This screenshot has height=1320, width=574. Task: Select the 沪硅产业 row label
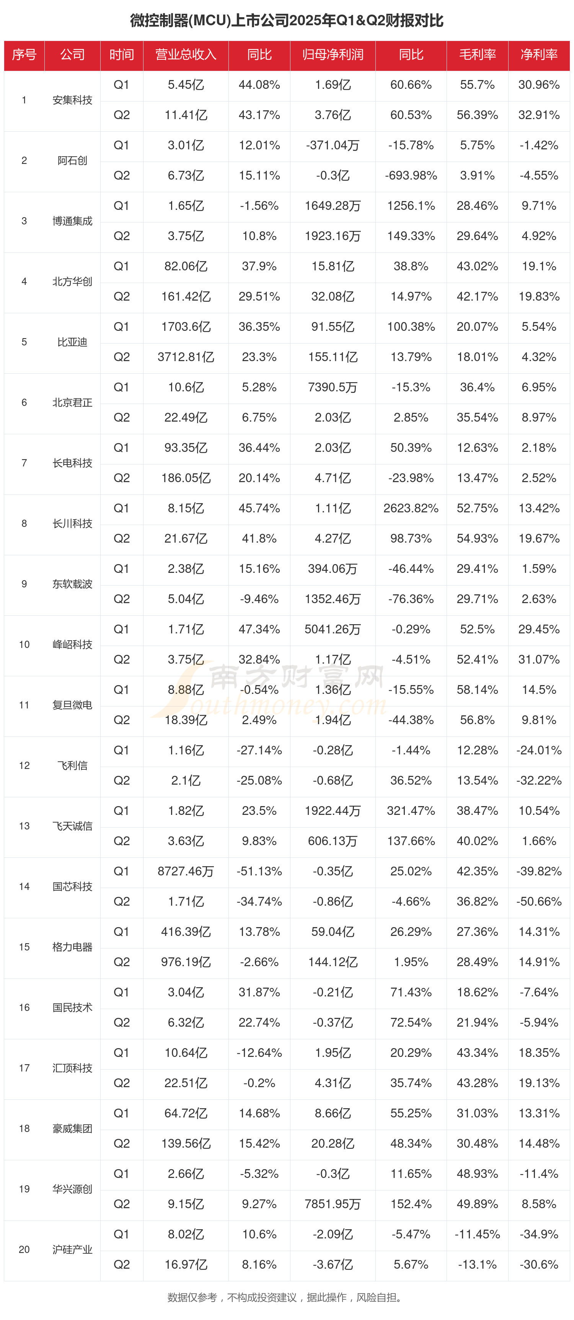72,1249
